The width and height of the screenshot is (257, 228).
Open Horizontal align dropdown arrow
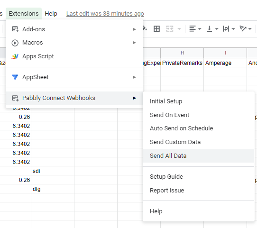tap(200, 29)
